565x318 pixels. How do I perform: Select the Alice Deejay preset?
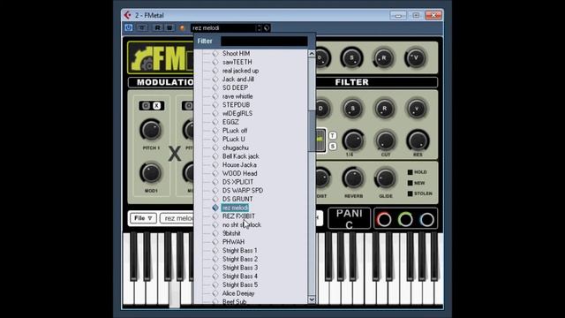[x=238, y=293]
